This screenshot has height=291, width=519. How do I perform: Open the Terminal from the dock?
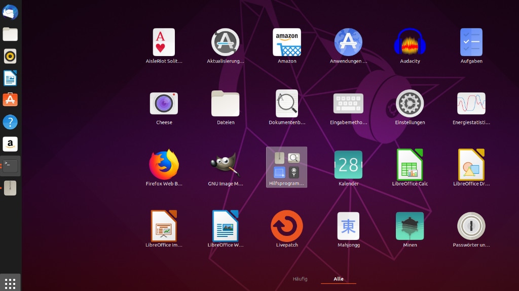10,165
